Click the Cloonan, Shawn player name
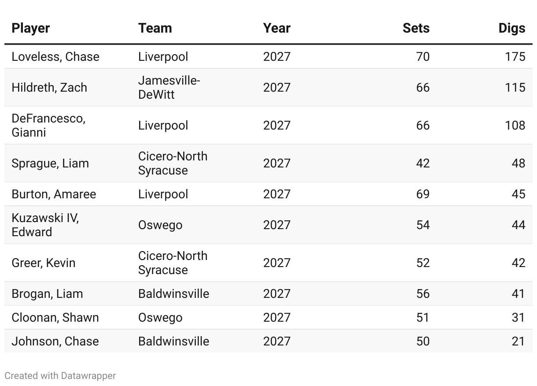This screenshot has height=386, width=537. pyautogui.click(x=55, y=318)
